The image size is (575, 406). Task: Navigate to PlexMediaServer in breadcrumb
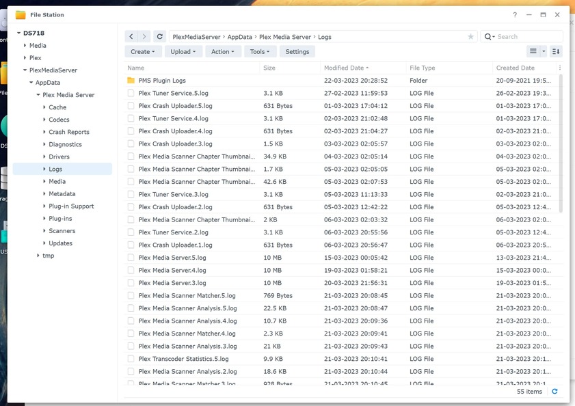click(196, 37)
